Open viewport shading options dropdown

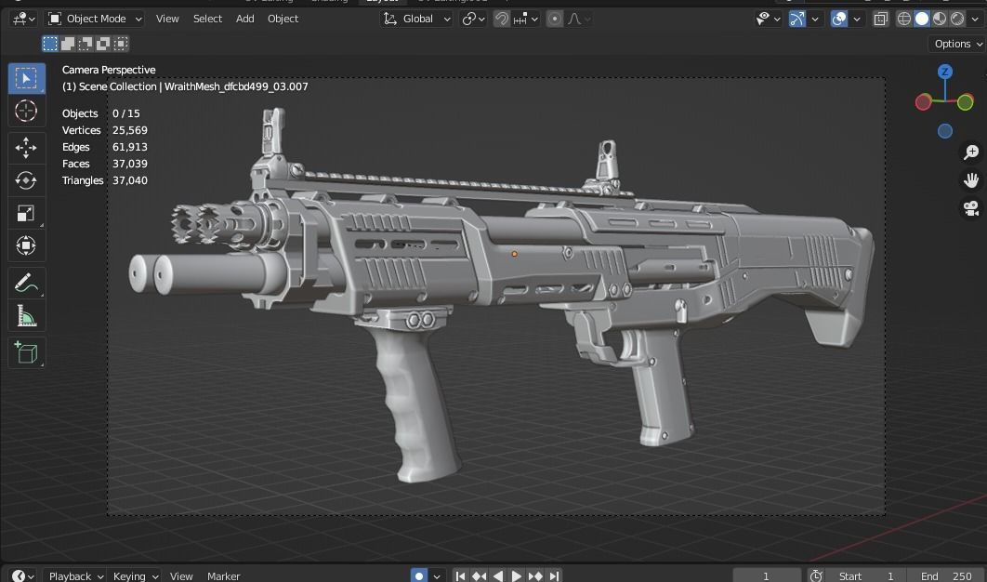point(975,19)
